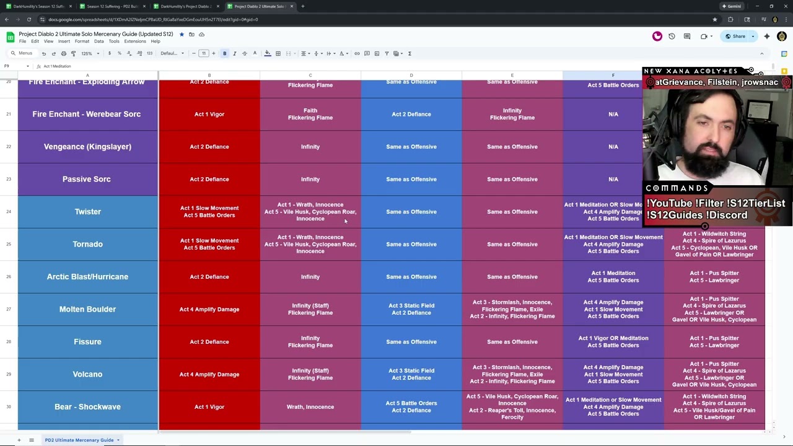The image size is (793, 446).
Task: Search the Menus box
Action: pos(22,53)
